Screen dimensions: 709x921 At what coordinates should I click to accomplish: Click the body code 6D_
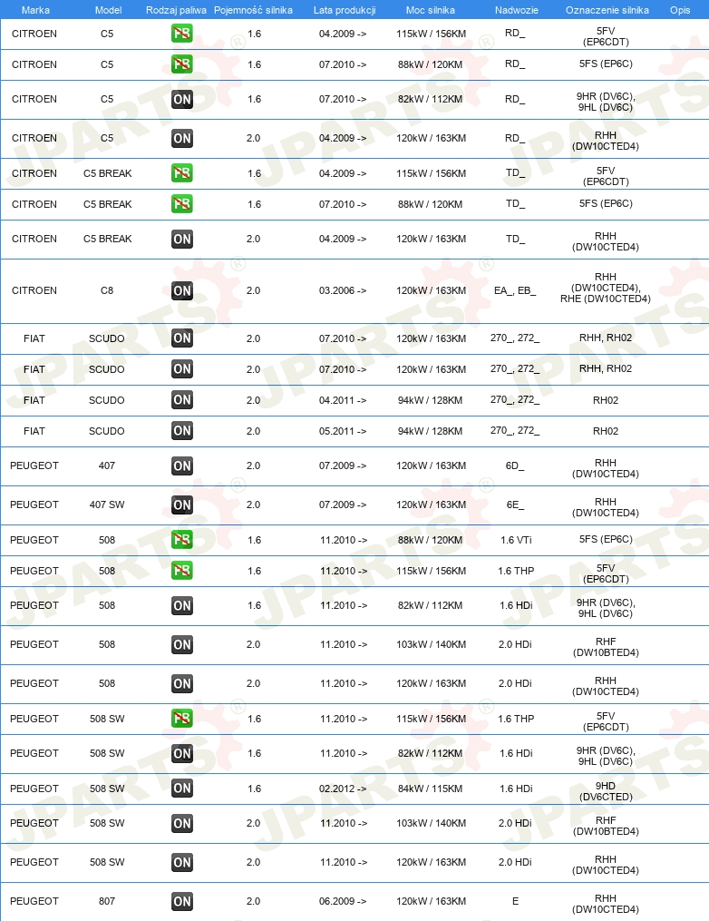[515, 465]
